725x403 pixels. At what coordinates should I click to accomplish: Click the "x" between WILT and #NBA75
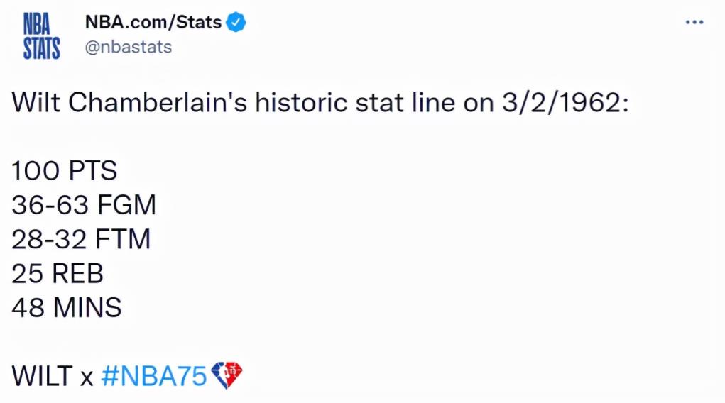[87, 377]
